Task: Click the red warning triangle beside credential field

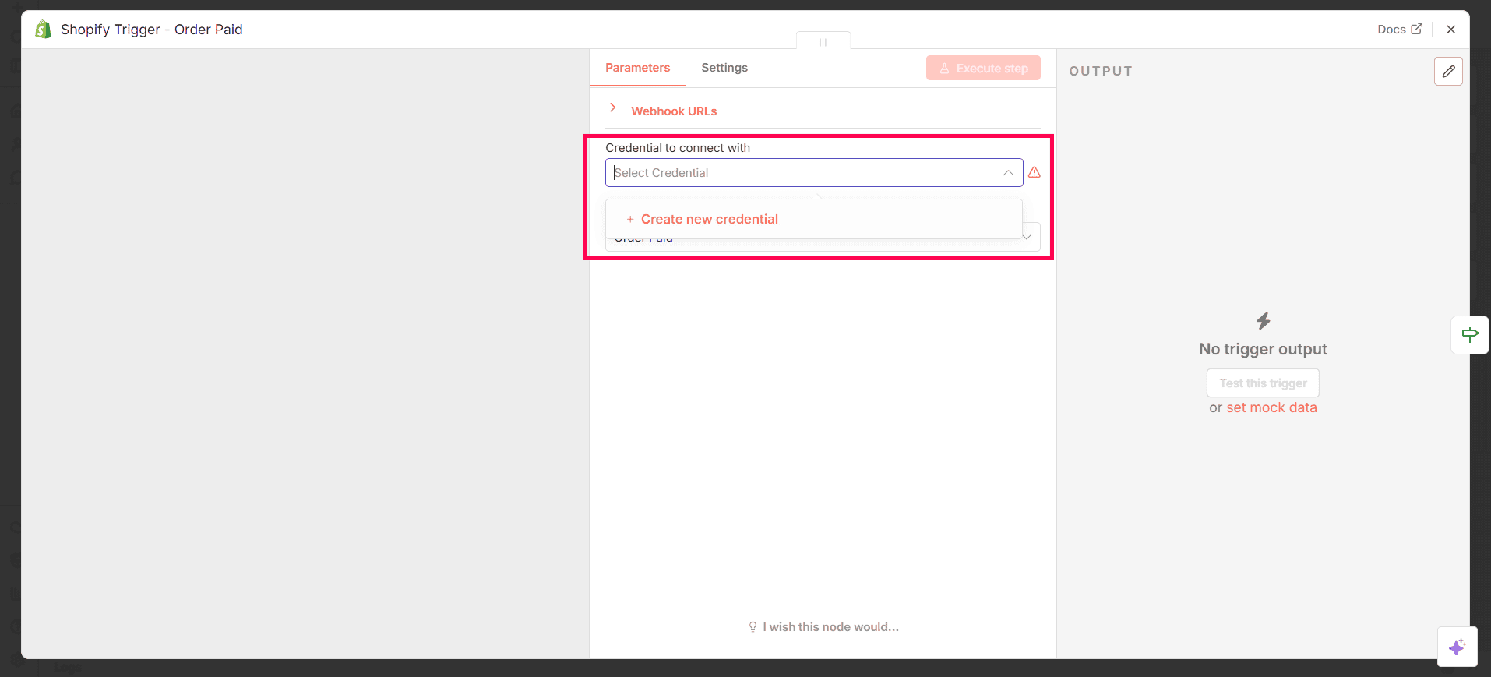Action: (x=1035, y=172)
